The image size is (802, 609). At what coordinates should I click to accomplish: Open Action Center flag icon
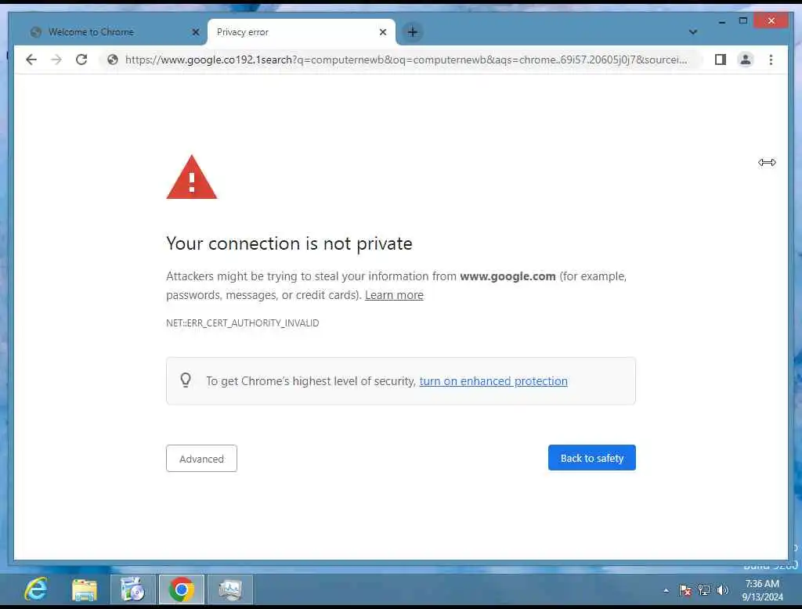(685, 590)
